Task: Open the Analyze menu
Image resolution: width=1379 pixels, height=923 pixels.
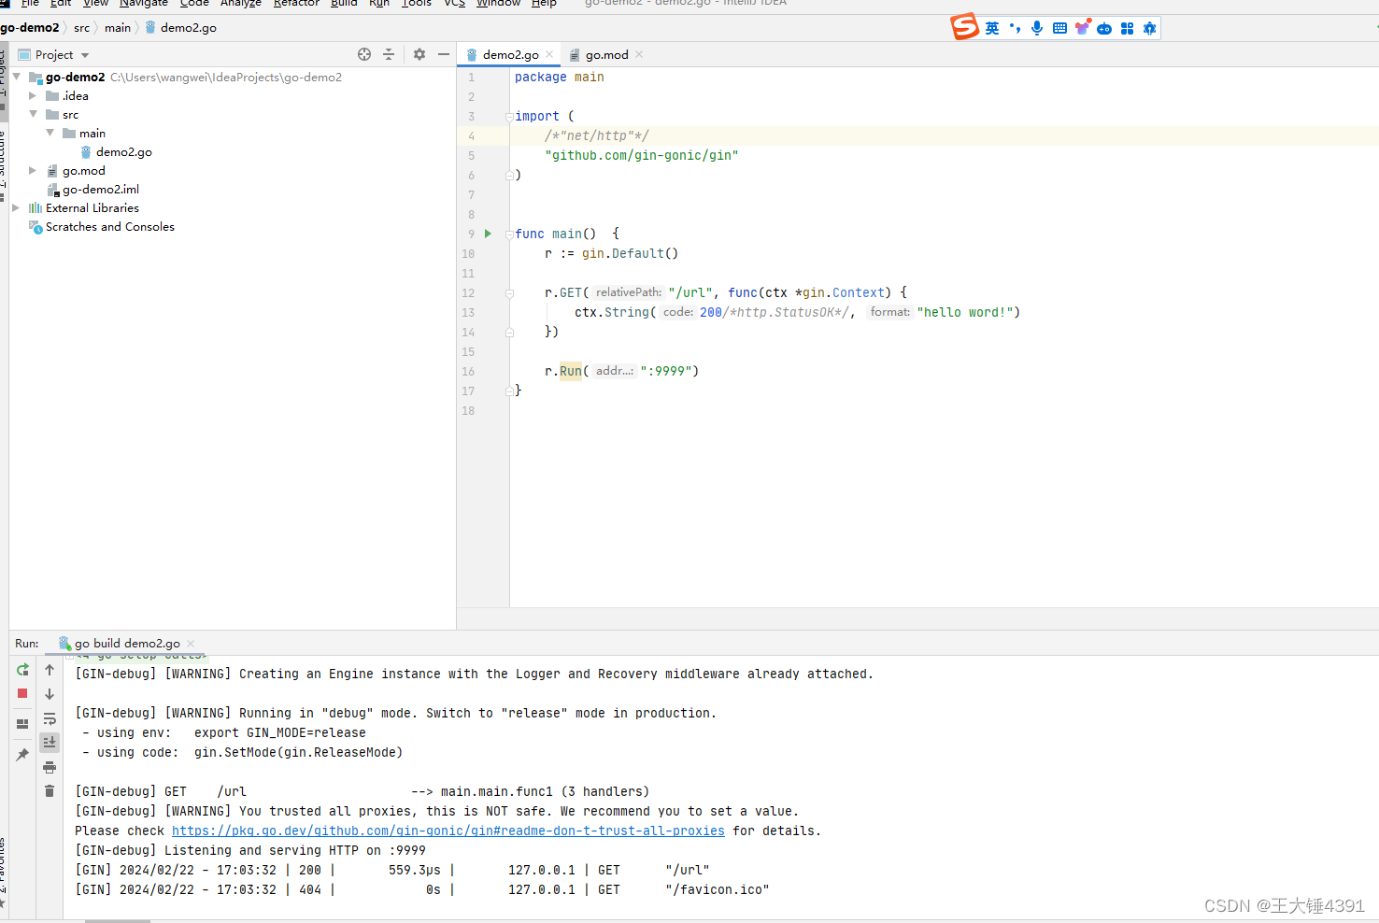Action: point(241,4)
